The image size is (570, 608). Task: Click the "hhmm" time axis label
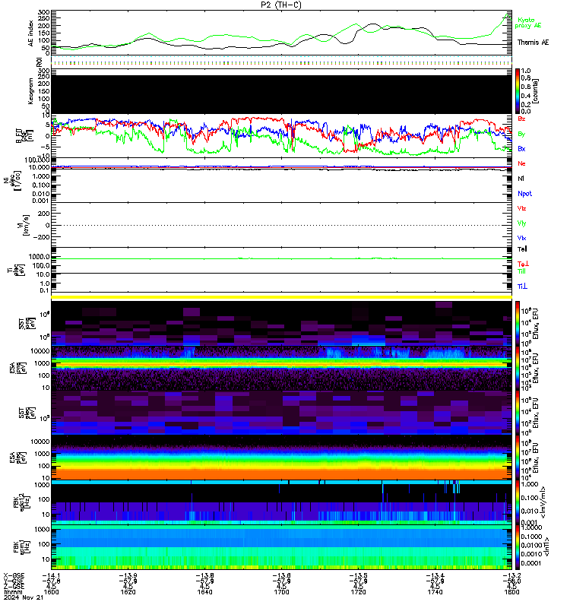(13, 592)
